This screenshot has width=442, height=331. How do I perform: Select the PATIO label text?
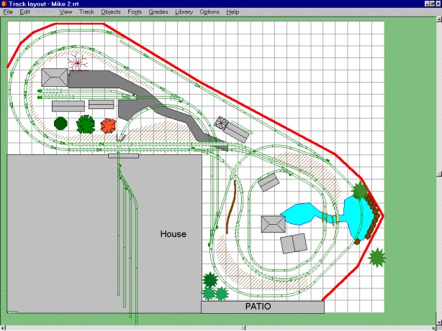point(258,307)
